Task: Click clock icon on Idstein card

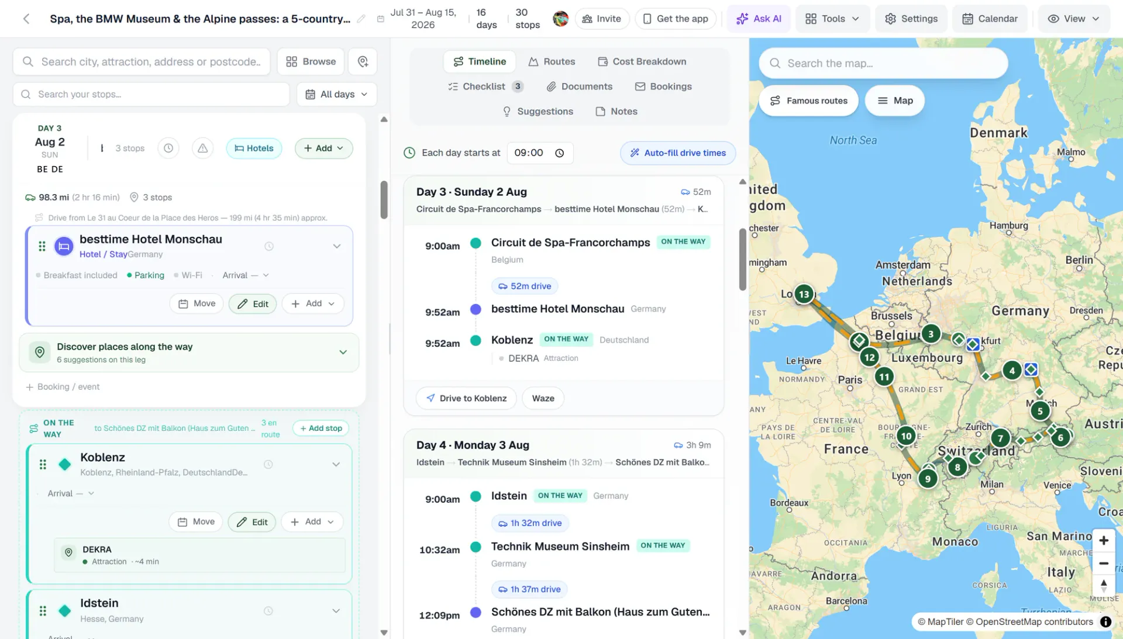Action: tap(268, 611)
